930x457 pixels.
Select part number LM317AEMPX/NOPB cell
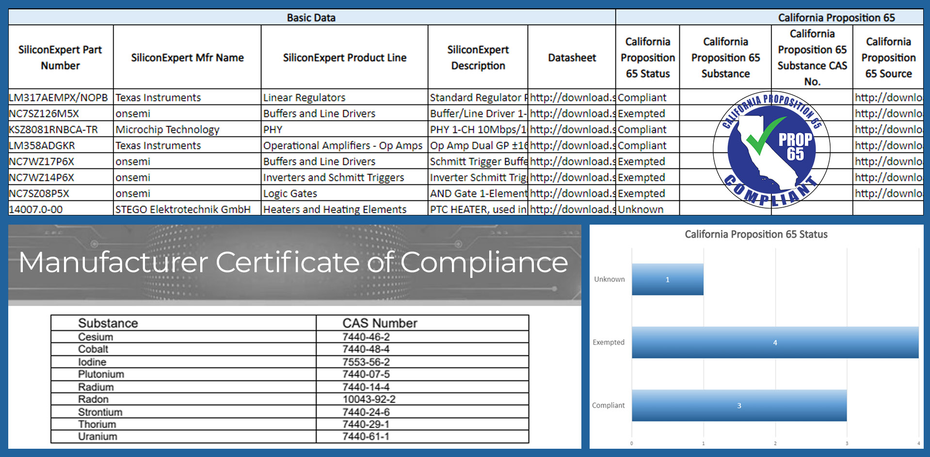[x=61, y=97]
